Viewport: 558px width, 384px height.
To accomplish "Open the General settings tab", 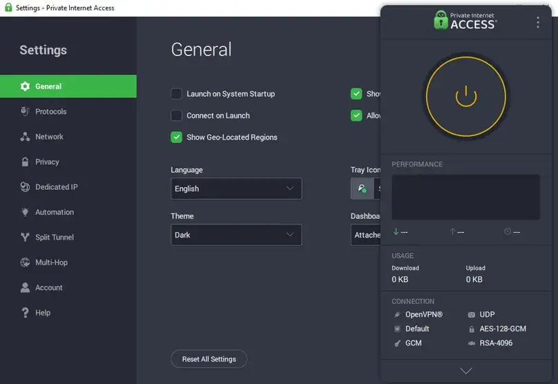I will click(68, 86).
